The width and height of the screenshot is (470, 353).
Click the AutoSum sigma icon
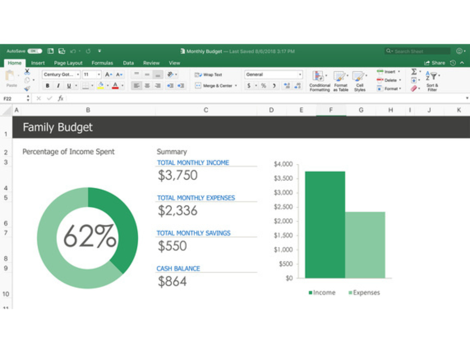[414, 72]
